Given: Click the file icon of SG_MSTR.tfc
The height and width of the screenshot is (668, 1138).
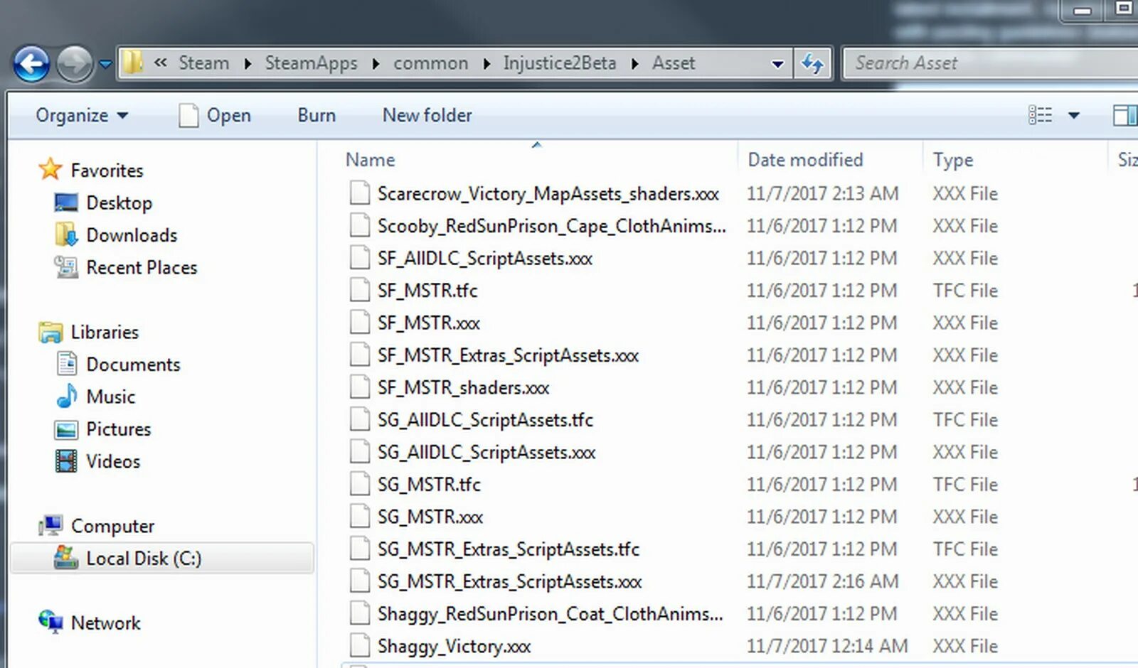Looking at the screenshot, I should tap(360, 484).
